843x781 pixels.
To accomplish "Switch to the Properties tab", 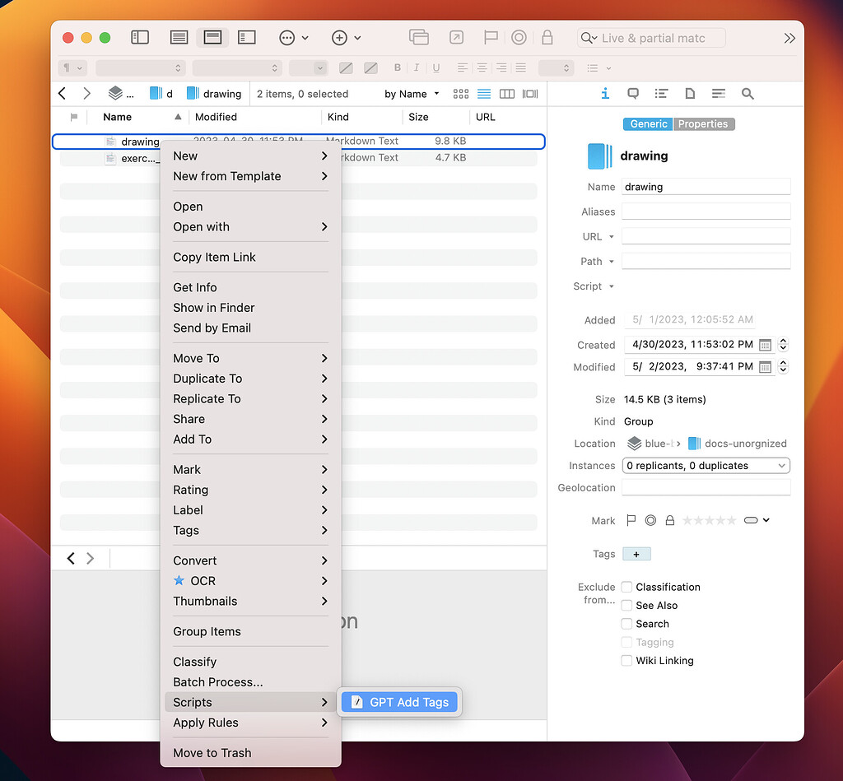I will click(x=703, y=123).
